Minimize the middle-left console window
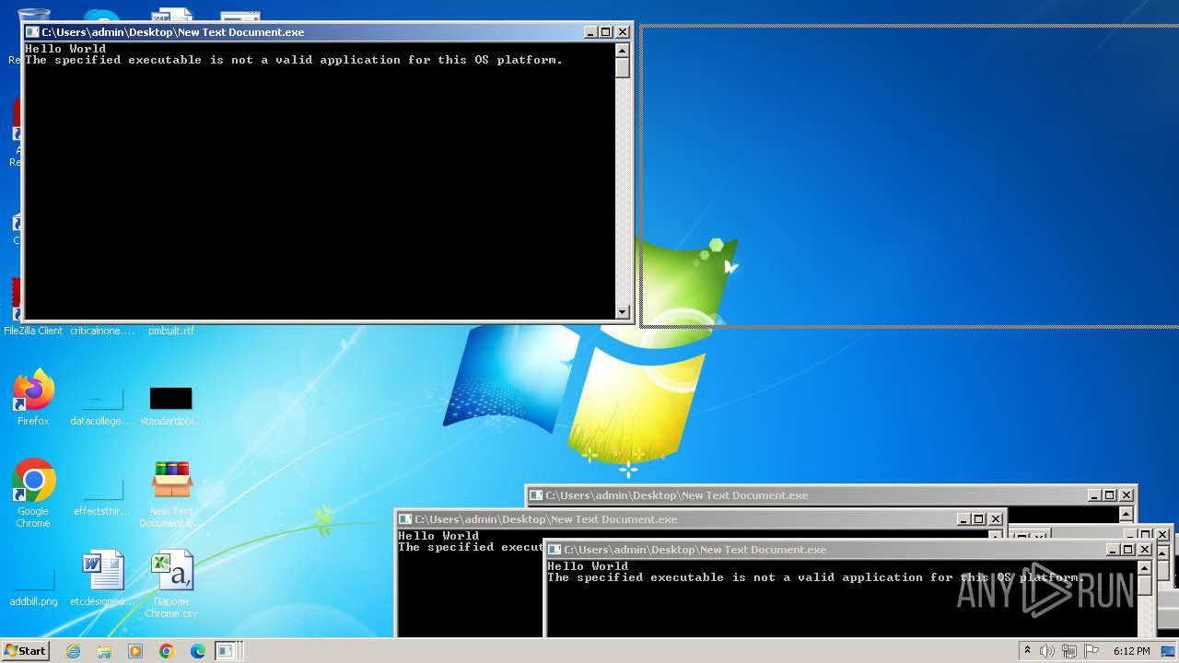This screenshot has width=1179, height=663. [963, 519]
